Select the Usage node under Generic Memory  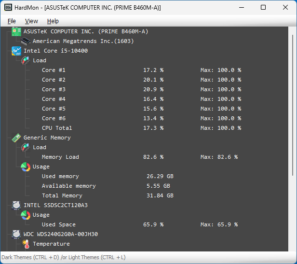(x=41, y=167)
